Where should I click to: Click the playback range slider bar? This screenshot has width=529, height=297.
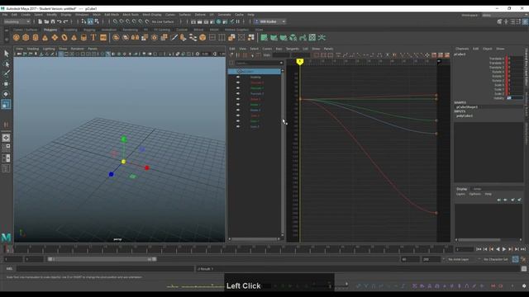coord(102,259)
